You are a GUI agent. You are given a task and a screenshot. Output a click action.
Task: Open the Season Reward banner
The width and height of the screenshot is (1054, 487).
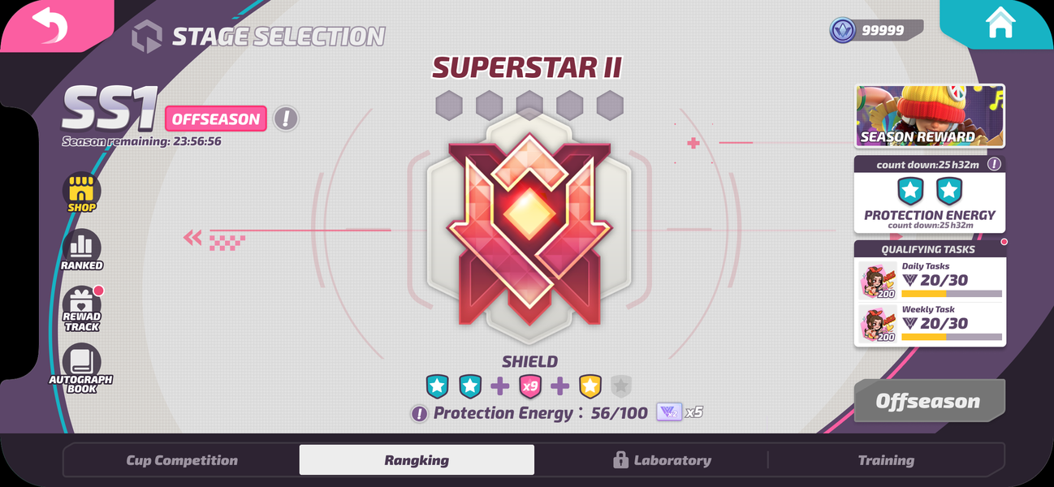click(x=930, y=116)
